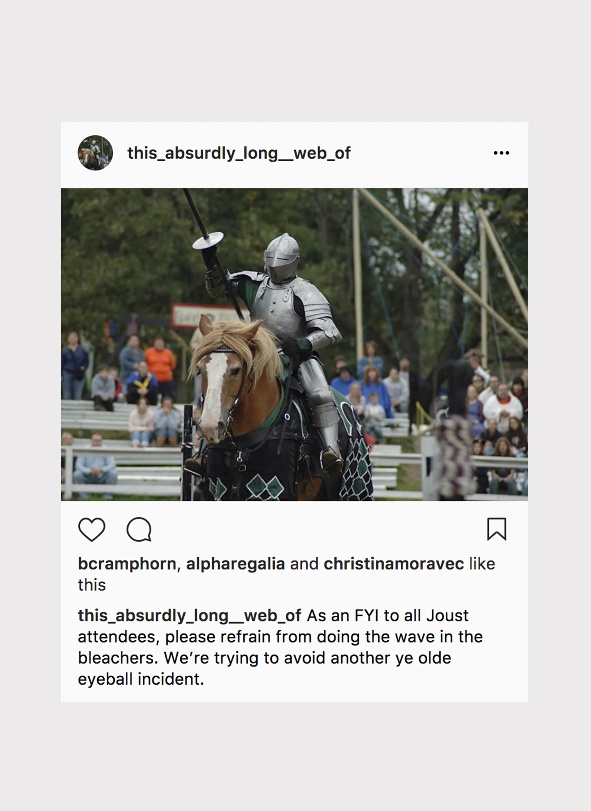The image size is (591, 811).
Task: Click 'eyeball incident' at the caption's end
Action: [x=141, y=679]
